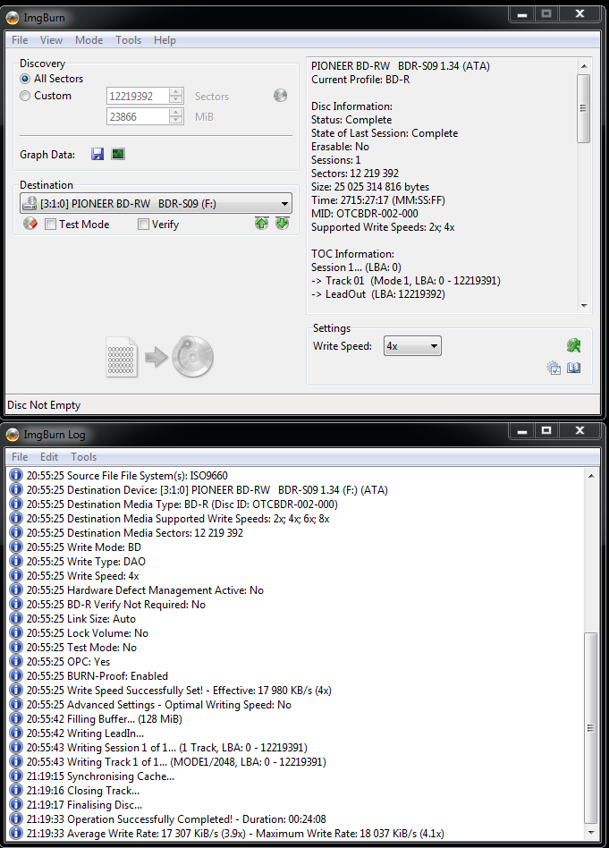Open the Tools menu in ImgBurn main window

(128, 40)
